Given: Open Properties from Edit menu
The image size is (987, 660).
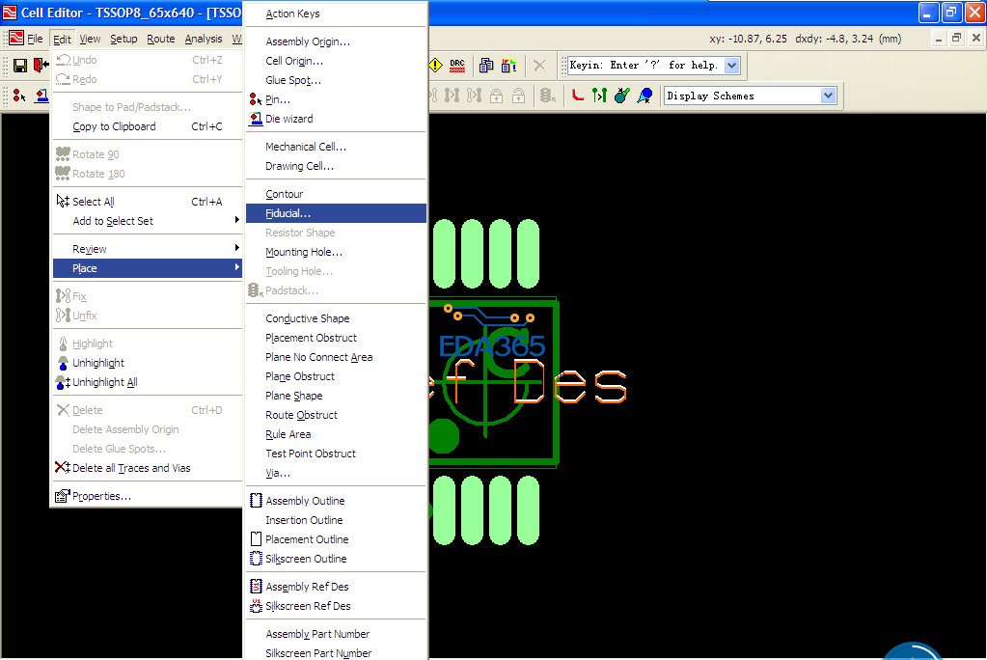Looking at the screenshot, I should 148,496.
